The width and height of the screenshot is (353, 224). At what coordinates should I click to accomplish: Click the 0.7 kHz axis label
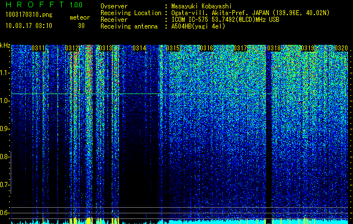coord(4,185)
